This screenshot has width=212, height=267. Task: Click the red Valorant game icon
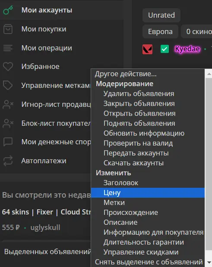point(148,49)
